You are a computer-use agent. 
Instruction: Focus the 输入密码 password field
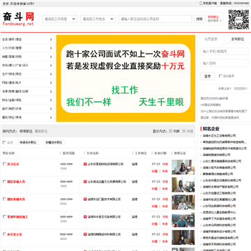pyautogui.click(x=225, y=63)
